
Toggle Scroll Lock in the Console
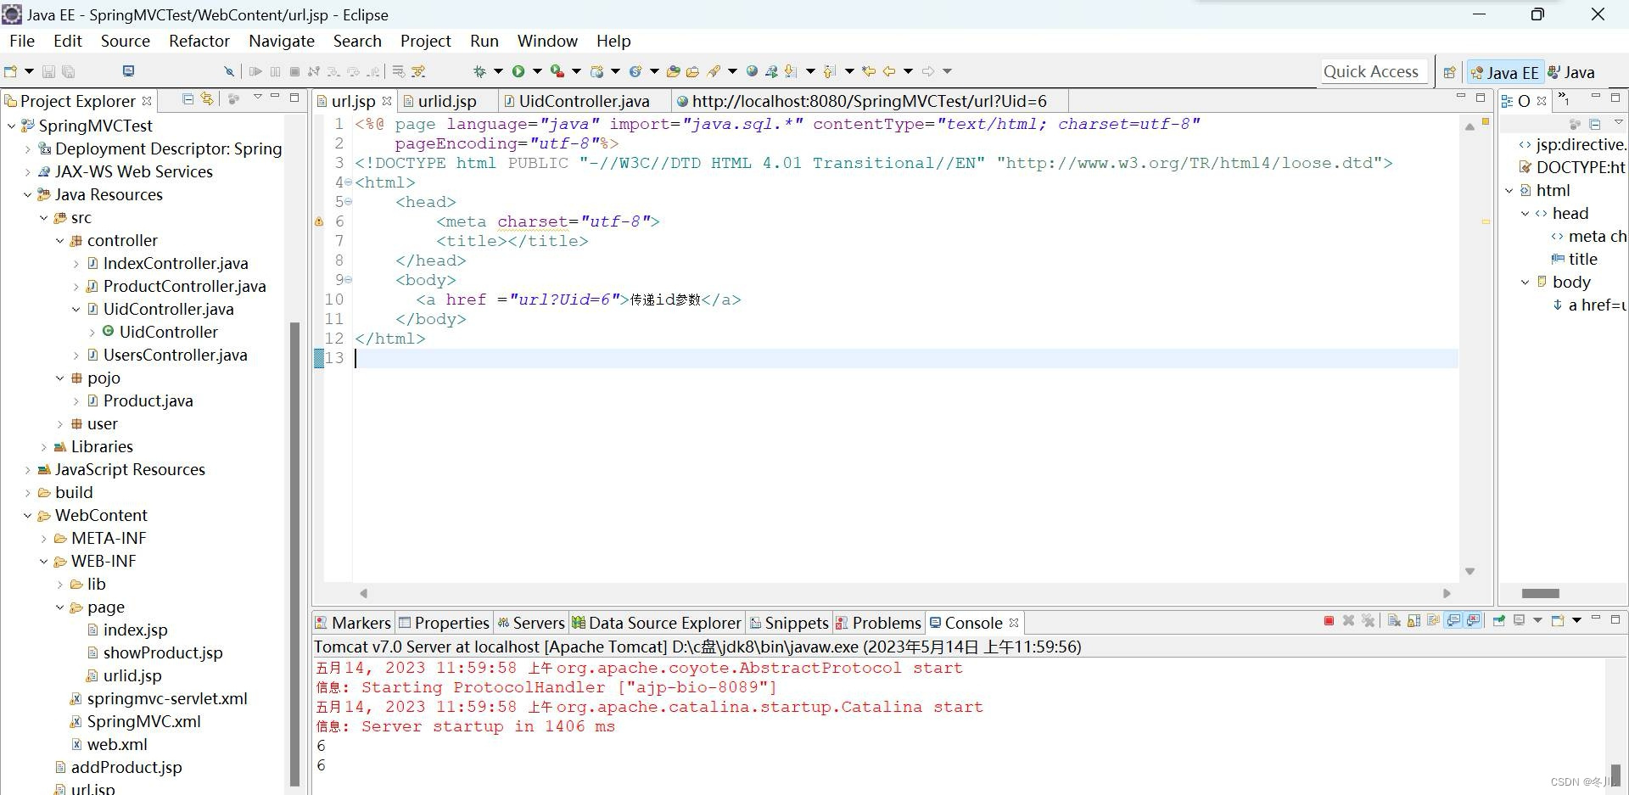(x=1414, y=621)
